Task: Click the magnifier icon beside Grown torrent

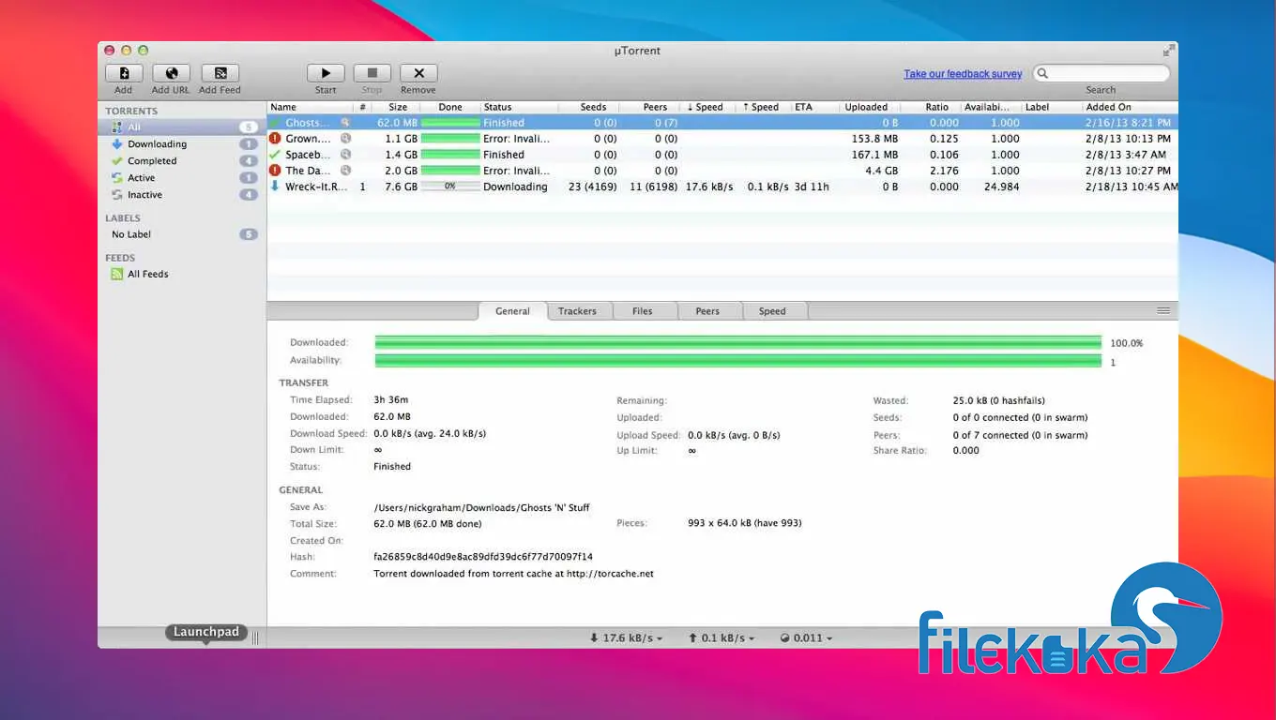Action: [345, 139]
